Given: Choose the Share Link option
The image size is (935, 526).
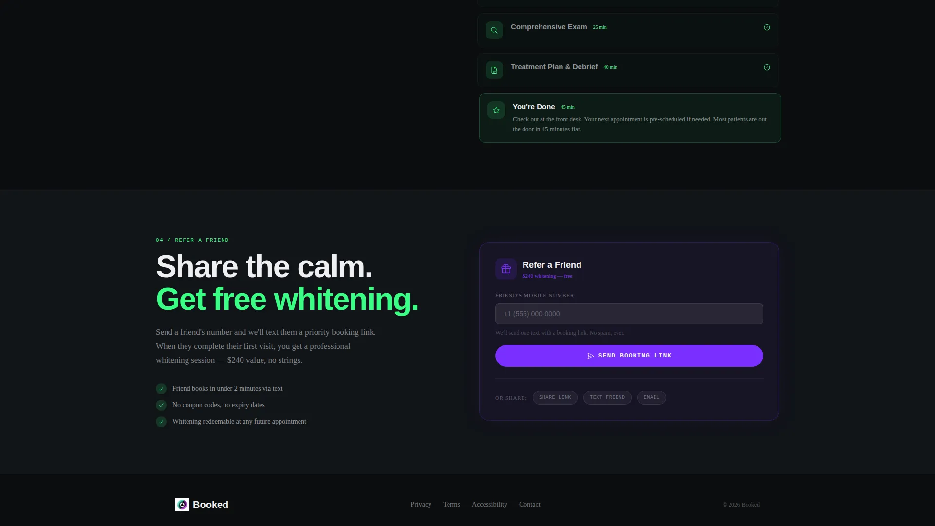Looking at the screenshot, I should 555,397.
